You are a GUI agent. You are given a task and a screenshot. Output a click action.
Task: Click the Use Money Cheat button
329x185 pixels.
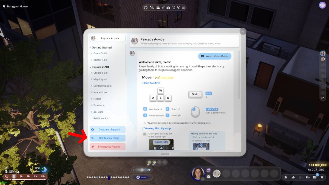point(107,138)
